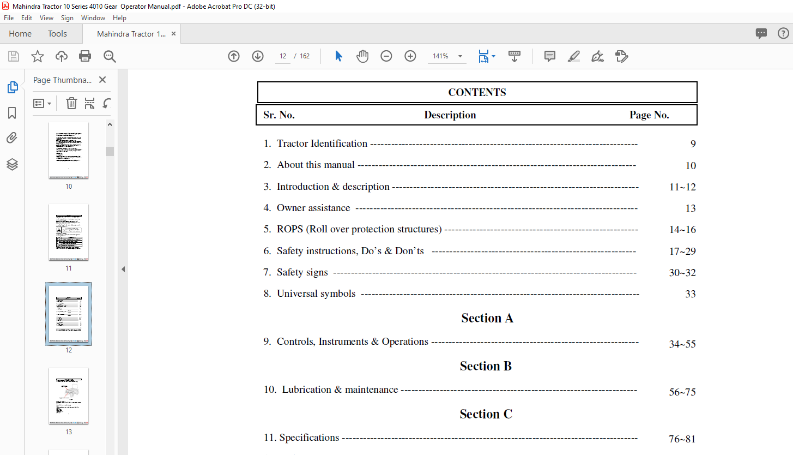Click 'Lubrication & maintenance' entry

coord(340,390)
